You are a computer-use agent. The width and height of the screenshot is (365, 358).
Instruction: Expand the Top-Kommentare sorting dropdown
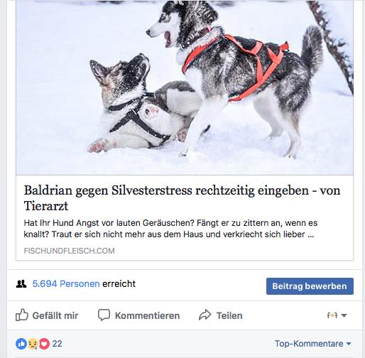pos(312,343)
